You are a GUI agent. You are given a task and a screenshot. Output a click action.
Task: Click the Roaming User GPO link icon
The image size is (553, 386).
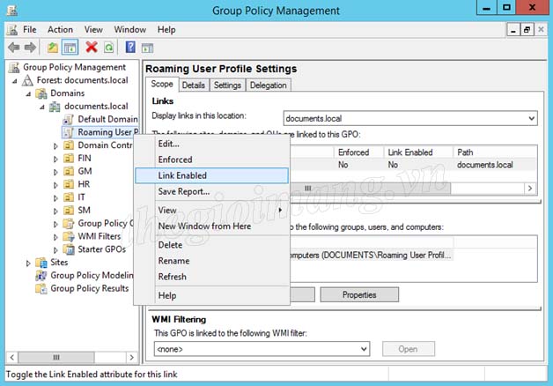click(68, 133)
